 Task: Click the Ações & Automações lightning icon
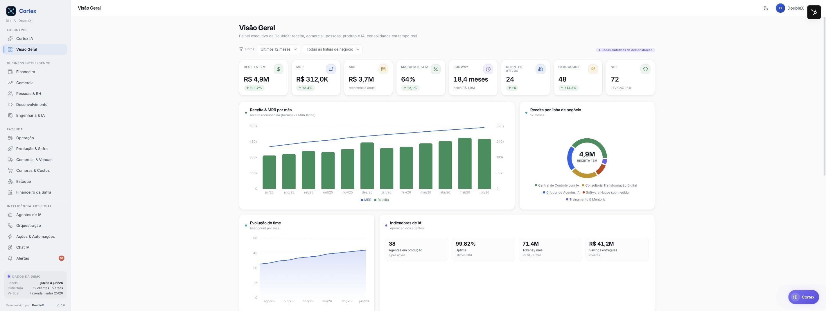[10, 237]
